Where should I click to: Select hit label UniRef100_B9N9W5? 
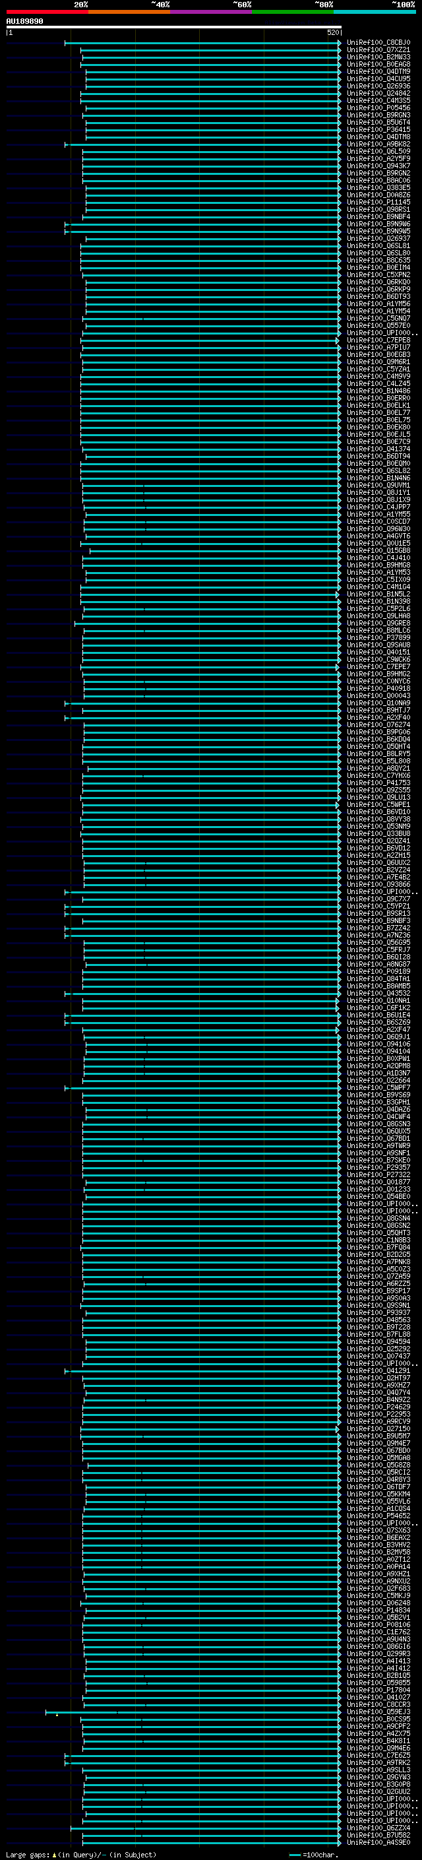[x=378, y=232]
